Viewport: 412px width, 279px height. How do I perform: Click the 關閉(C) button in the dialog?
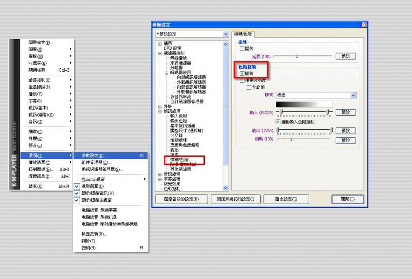348,199
